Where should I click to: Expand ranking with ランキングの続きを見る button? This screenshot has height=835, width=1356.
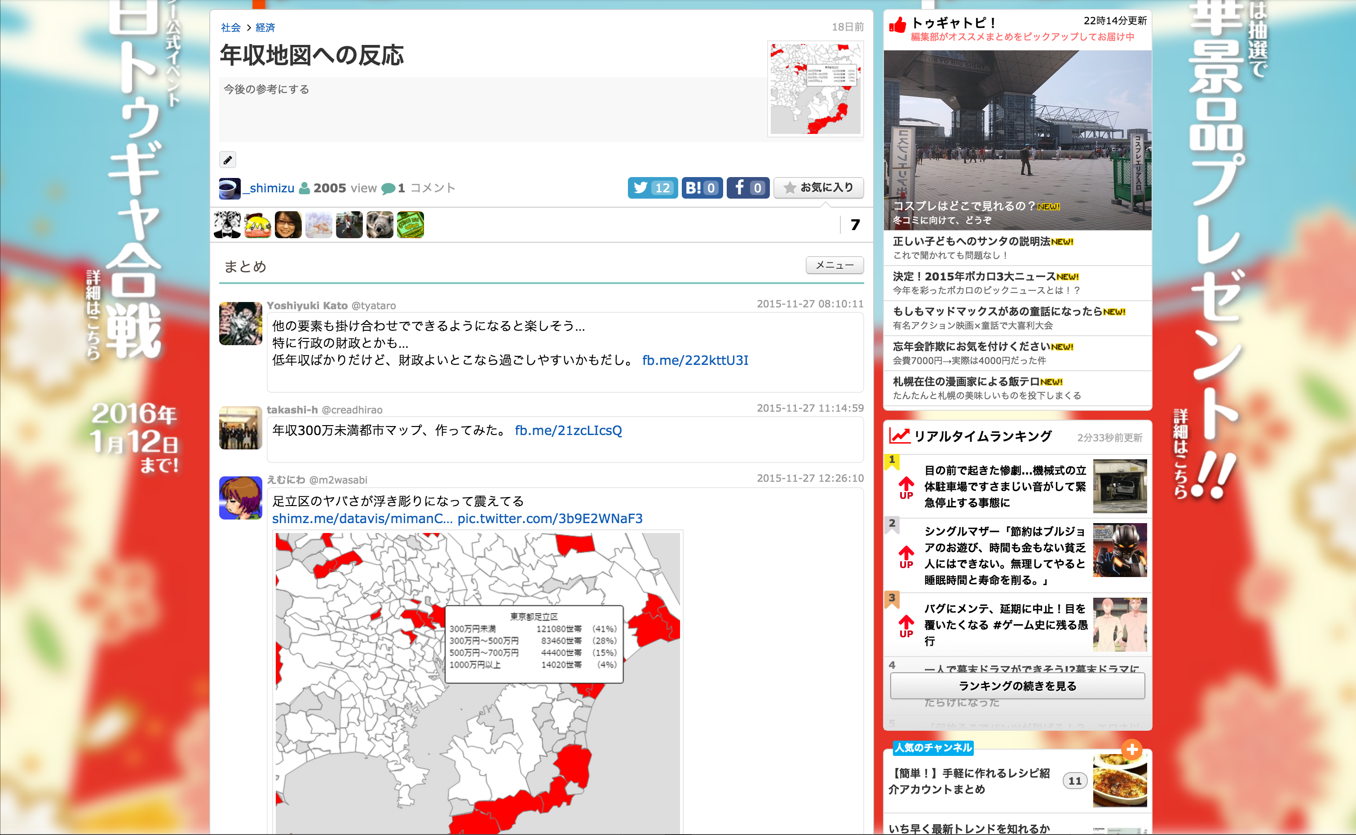[x=1016, y=686]
